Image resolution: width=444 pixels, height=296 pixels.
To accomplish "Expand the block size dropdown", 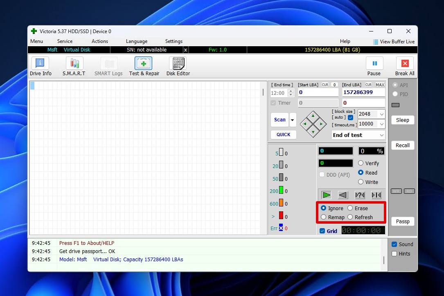I will coord(381,114).
